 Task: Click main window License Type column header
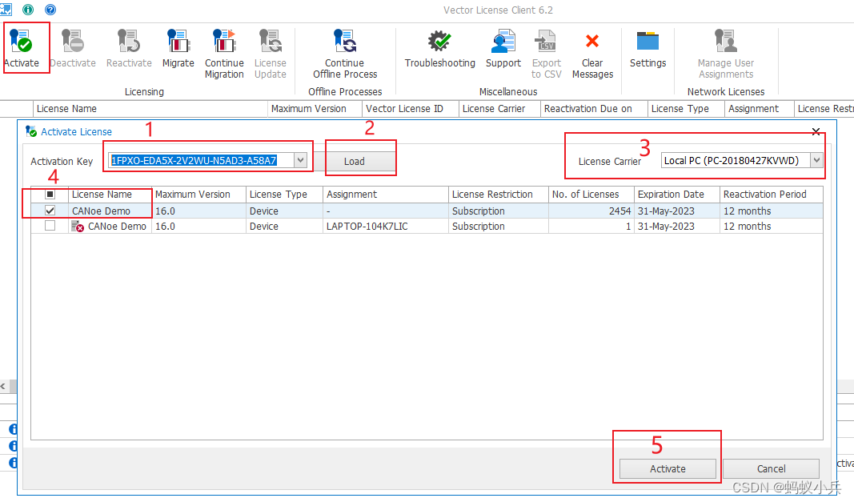click(x=686, y=108)
